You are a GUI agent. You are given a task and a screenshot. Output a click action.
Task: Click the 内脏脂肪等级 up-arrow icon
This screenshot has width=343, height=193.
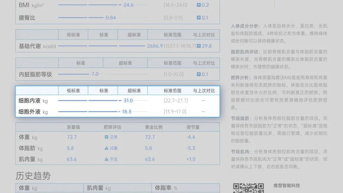pos(199,74)
